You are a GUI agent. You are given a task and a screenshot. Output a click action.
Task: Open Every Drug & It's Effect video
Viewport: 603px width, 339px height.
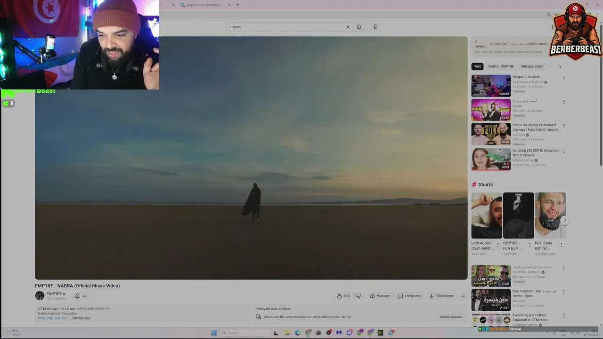click(x=491, y=320)
